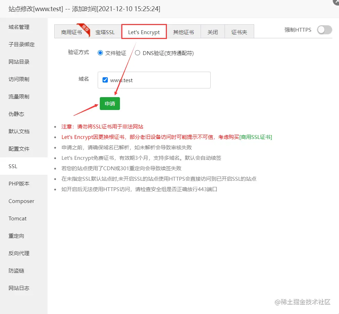Screen dimensions: 339x314
Task: Click the 有效期3个月 Let's Encrypt note
Action: [x=142, y=158]
